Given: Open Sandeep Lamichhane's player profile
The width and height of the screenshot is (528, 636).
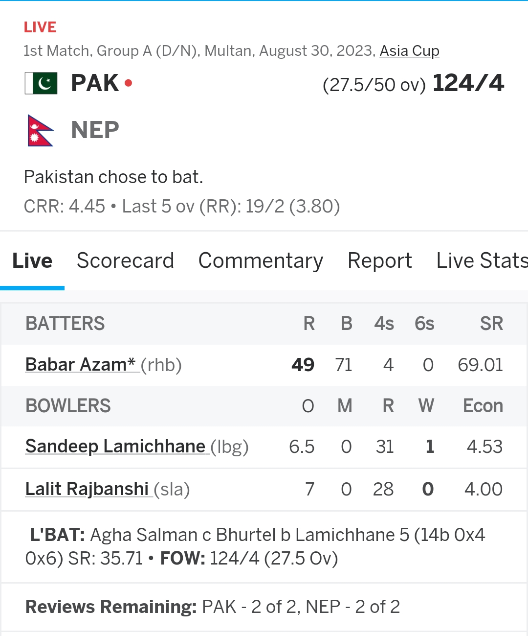Looking at the screenshot, I should pyautogui.click(x=115, y=447).
